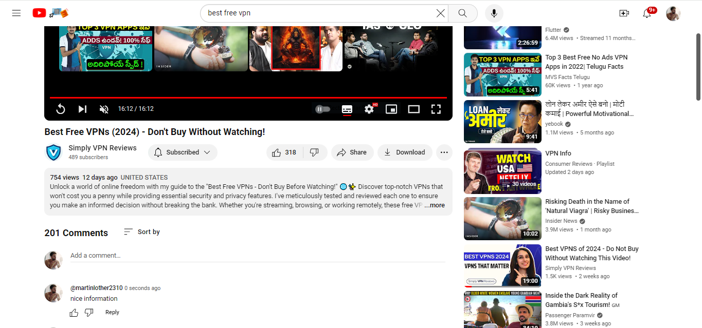Image resolution: width=702 pixels, height=328 pixels.
Task: Click the red video progress bar
Action: 248,98
